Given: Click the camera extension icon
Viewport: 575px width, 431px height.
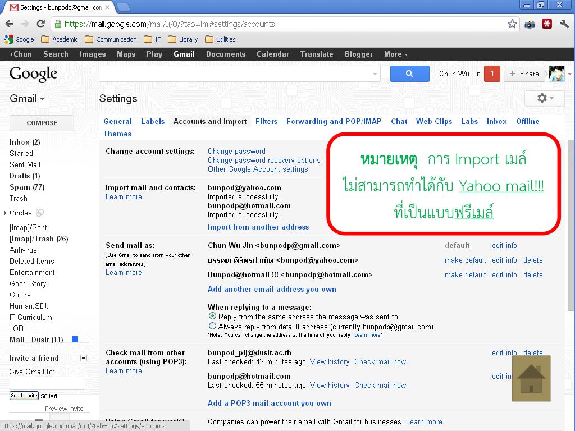Looking at the screenshot, I should point(530,25).
